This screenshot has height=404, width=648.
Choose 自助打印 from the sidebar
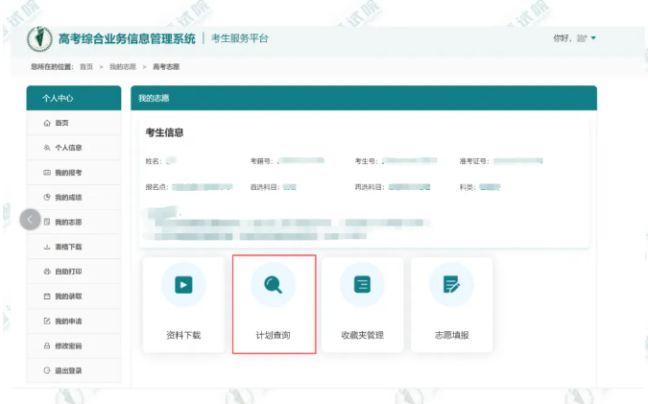pyautogui.click(x=67, y=273)
